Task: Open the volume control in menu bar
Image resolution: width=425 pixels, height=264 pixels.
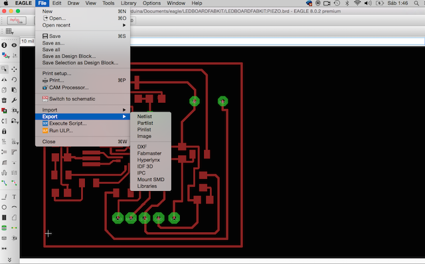Action: pyautogui.click(x=368, y=3)
